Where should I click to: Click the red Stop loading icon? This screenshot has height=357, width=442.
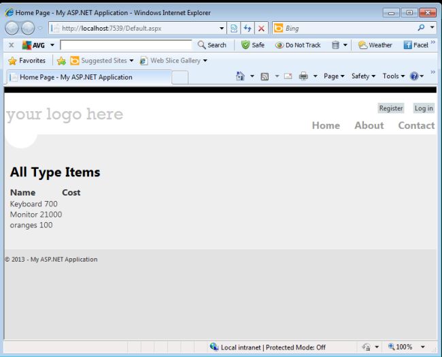[x=261, y=28]
